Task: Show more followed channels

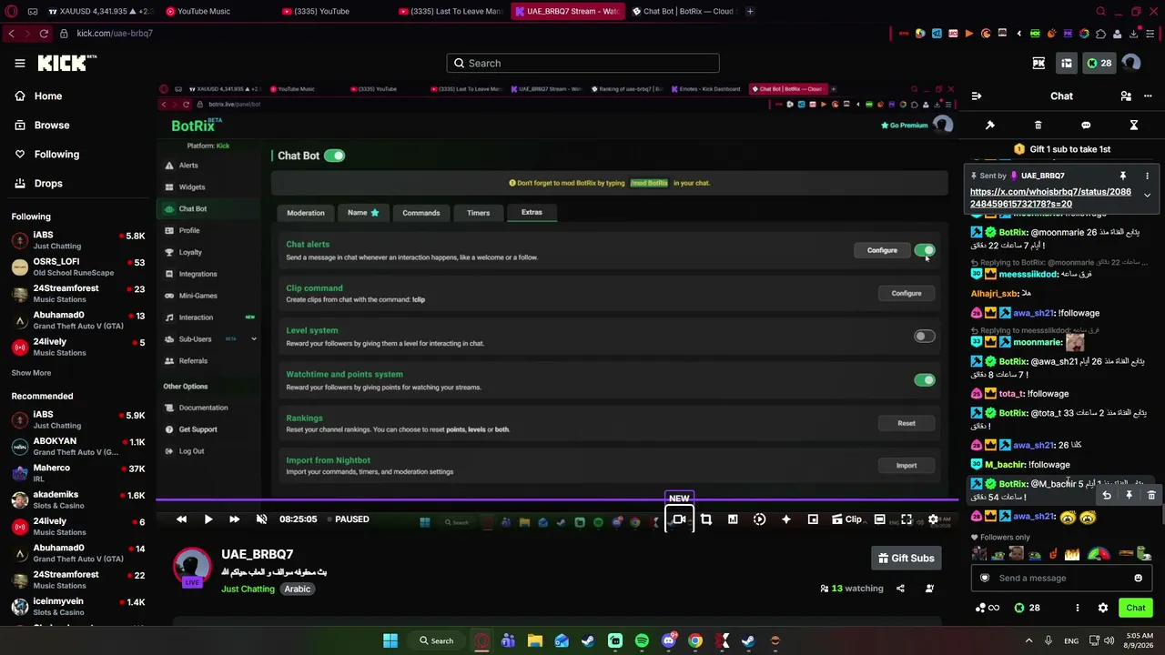Action: tap(31, 373)
